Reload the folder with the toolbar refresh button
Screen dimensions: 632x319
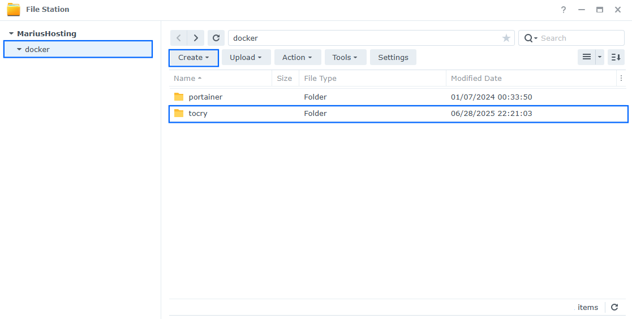(x=216, y=38)
